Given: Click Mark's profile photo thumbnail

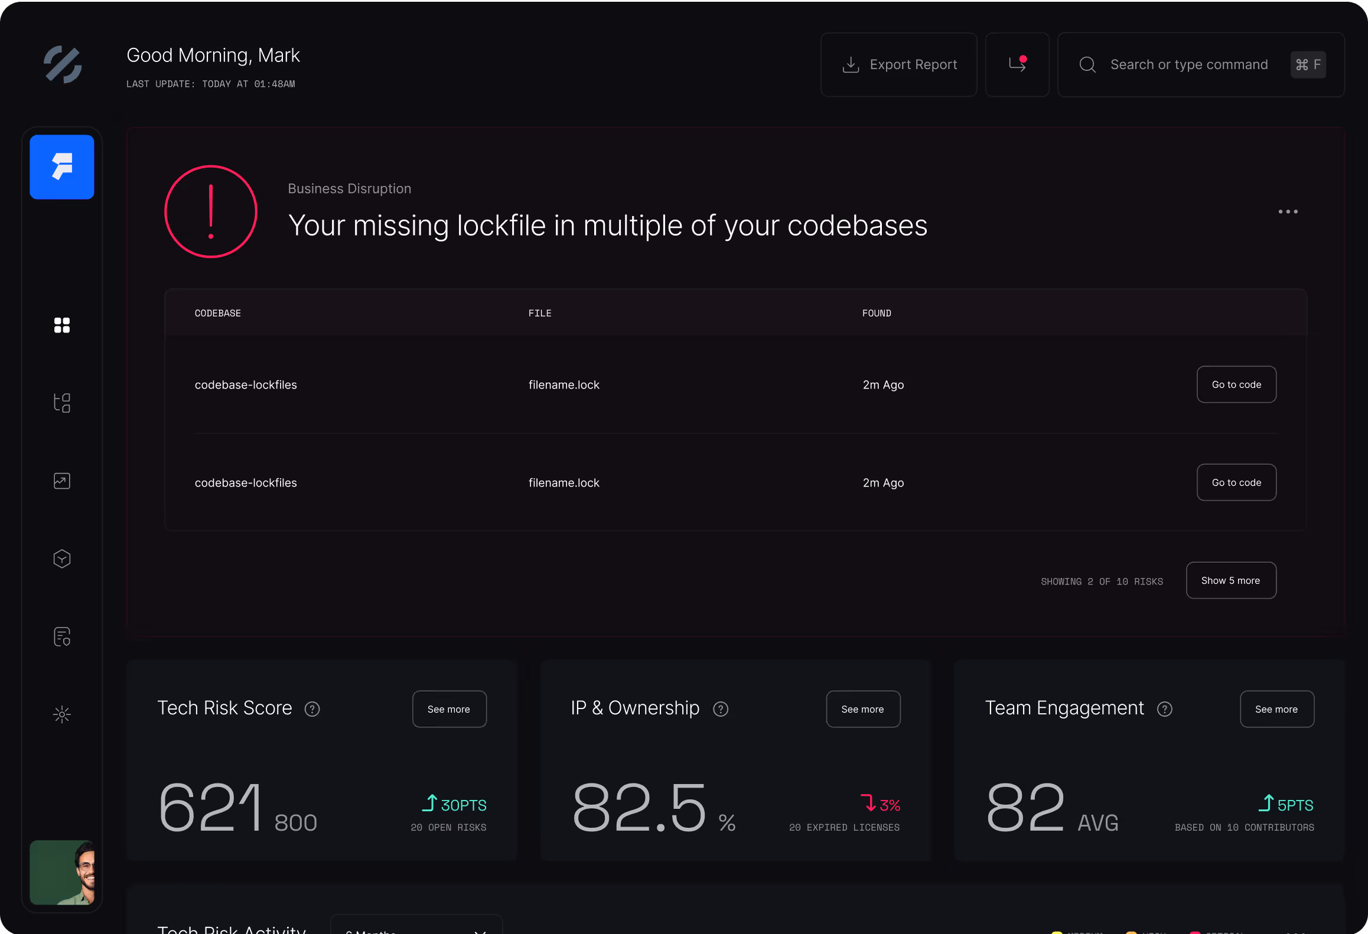Looking at the screenshot, I should (62, 872).
